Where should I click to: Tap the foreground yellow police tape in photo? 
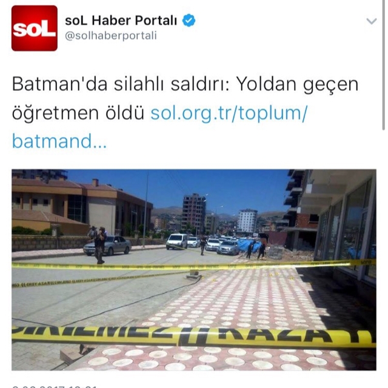pyautogui.click(x=194, y=338)
